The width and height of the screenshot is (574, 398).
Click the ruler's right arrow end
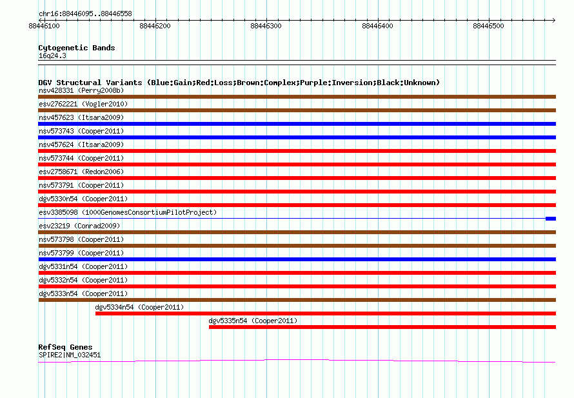point(553,20)
